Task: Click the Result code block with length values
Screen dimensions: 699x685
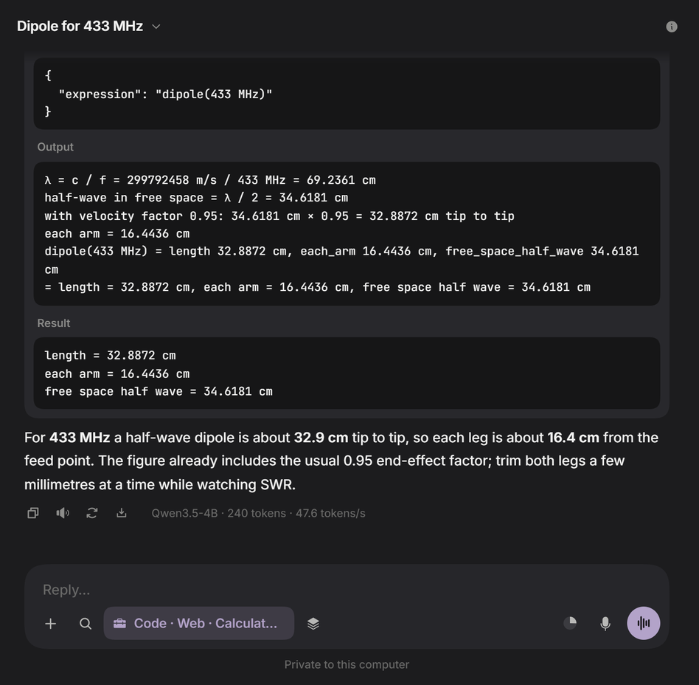Action: (x=347, y=373)
